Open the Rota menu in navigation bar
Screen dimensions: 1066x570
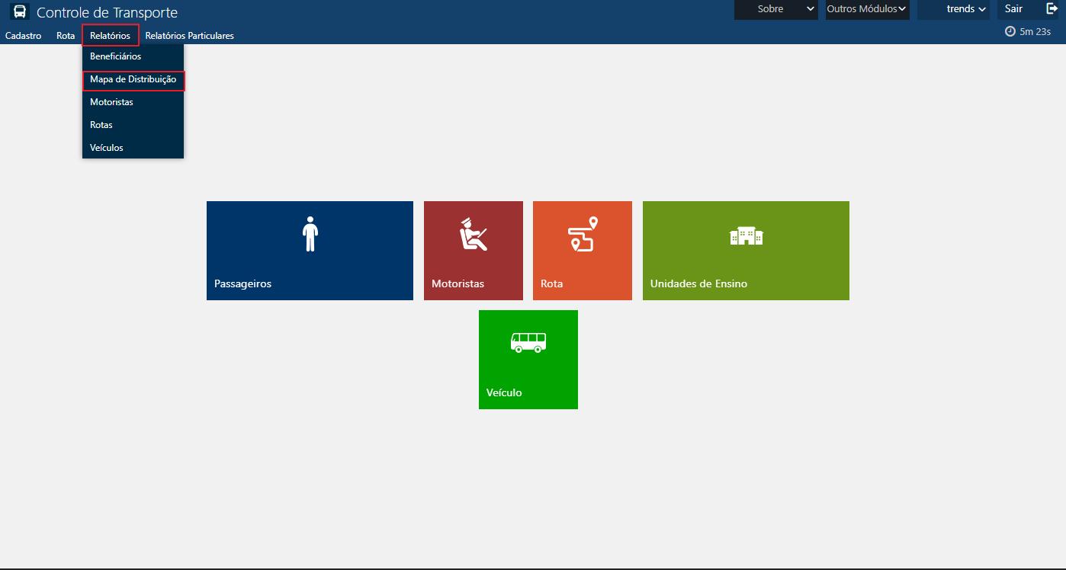click(66, 36)
